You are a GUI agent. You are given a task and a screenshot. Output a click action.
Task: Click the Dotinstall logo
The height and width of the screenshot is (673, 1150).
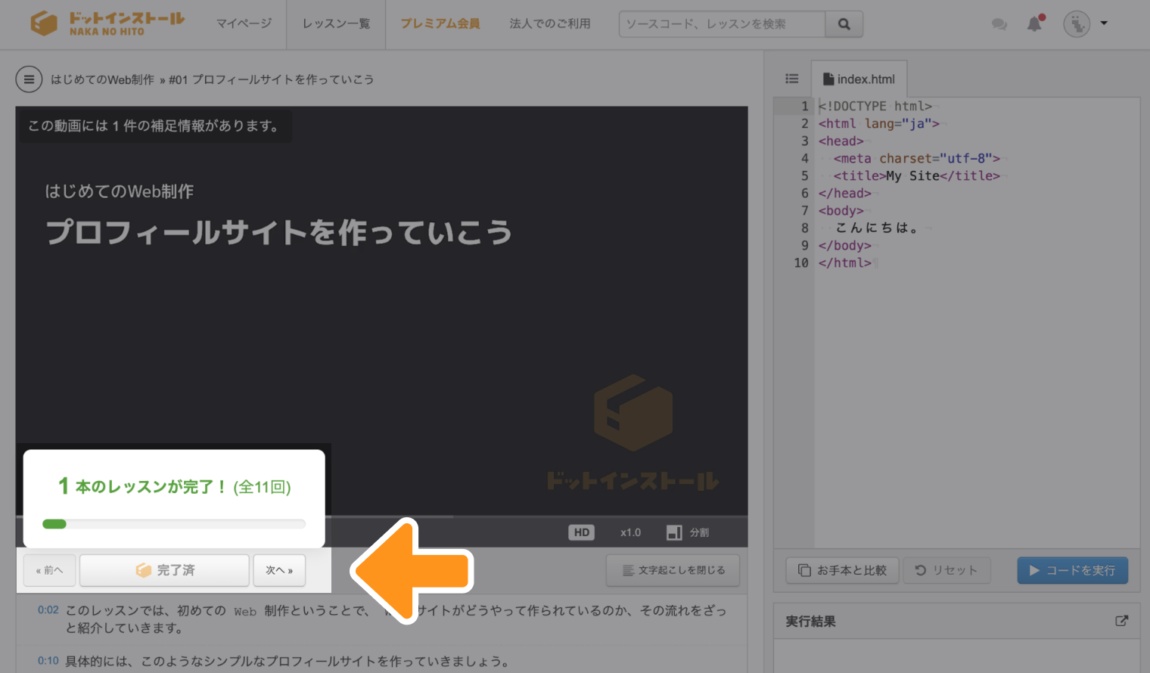tap(107, 23)
